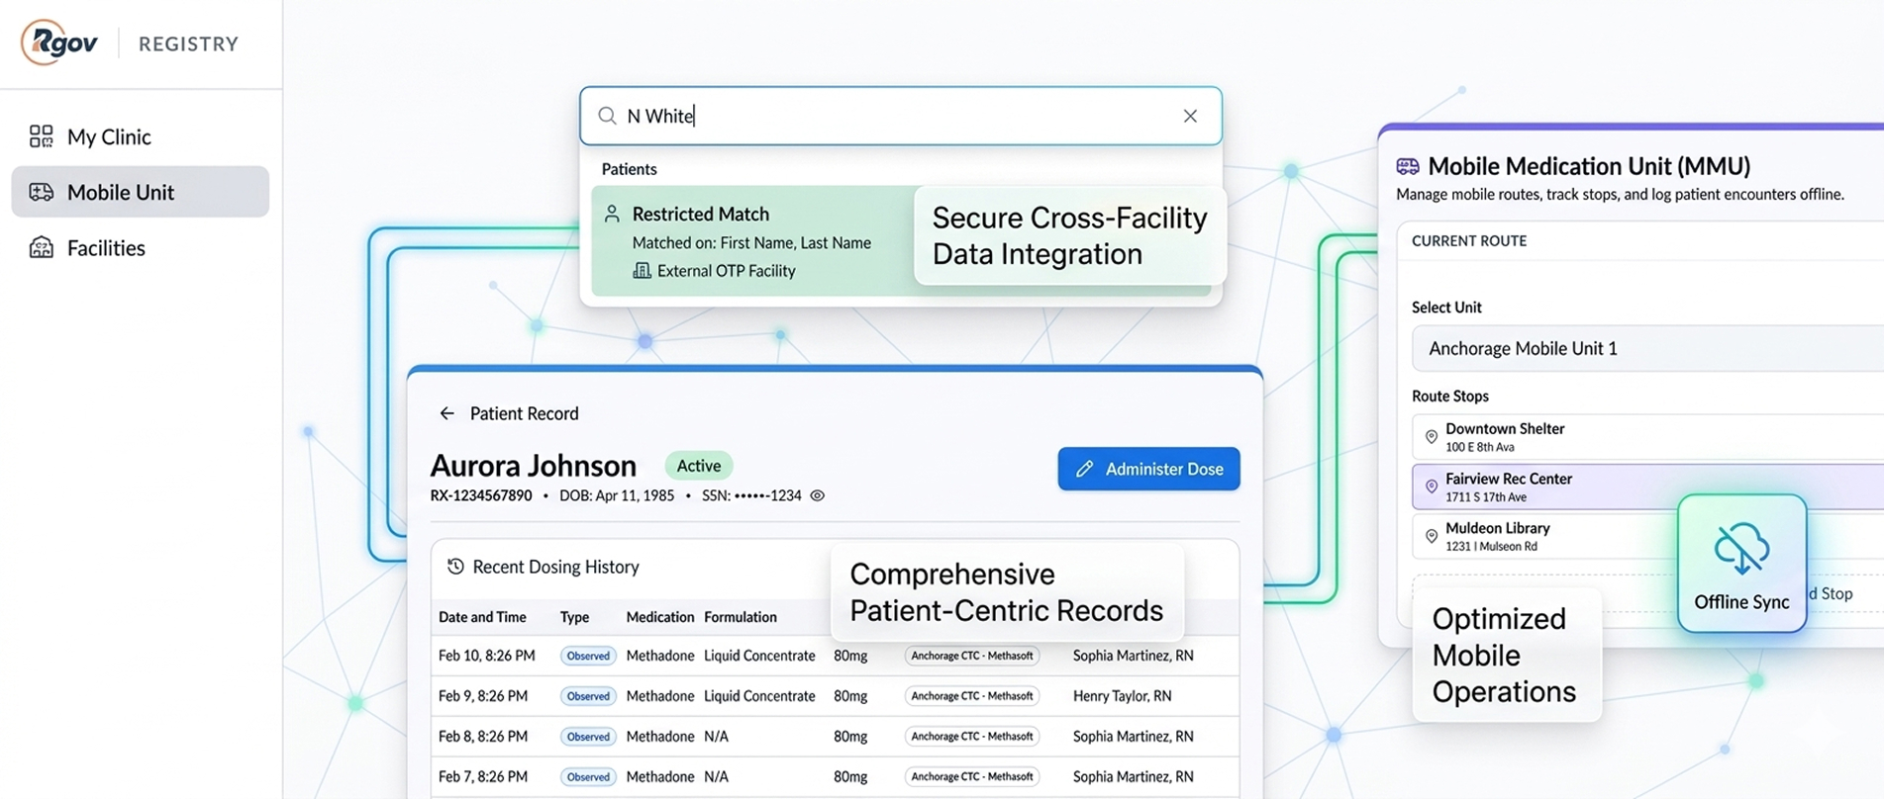This screenshot has height=799, width=1884.
Task: Click the Recent Dosing History clock icon
Action: tap(455, 567)
